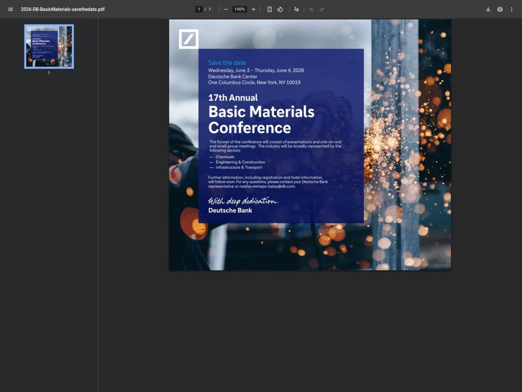The height and width of the screenshot is (392, 522).
Task: Toggle the thumbnail sidebar with the hamburger icon
Action: coord(10,9)
